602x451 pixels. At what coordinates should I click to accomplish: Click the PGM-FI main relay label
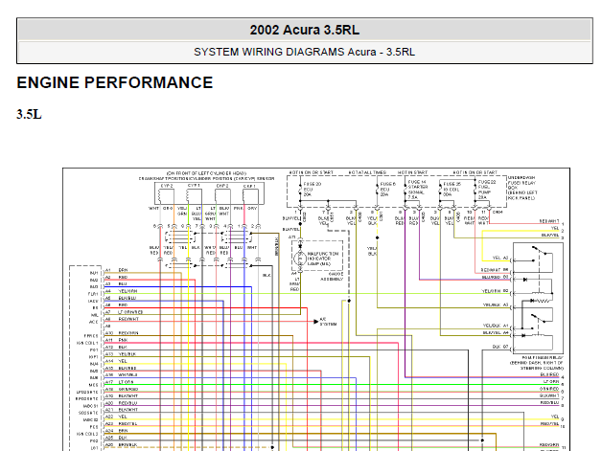537,363
